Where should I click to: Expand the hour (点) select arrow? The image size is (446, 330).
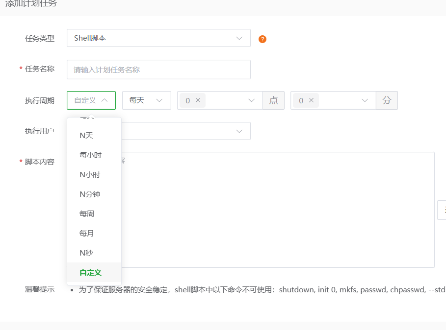(251, 100)
